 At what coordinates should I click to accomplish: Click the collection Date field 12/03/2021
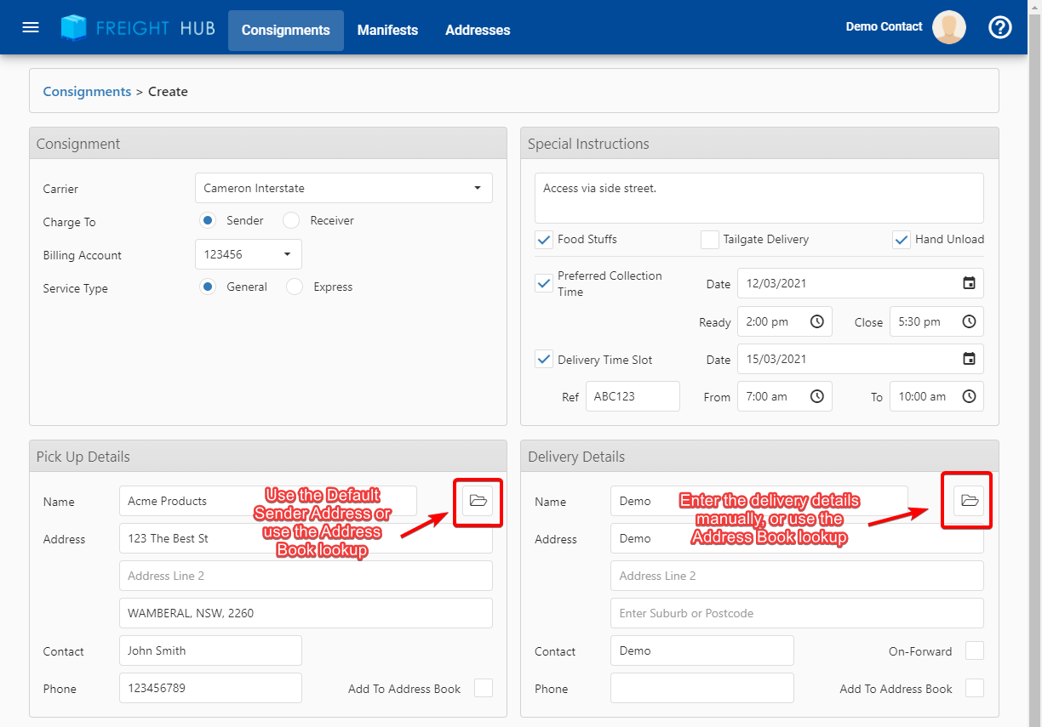(x=861, y=283)
